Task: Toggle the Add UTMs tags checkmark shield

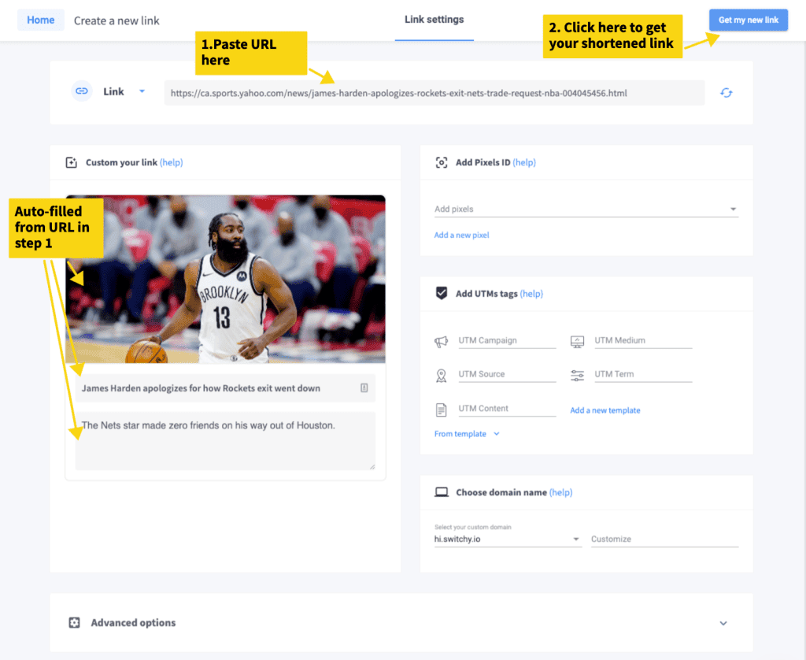Action: click(x=441, y=293)
